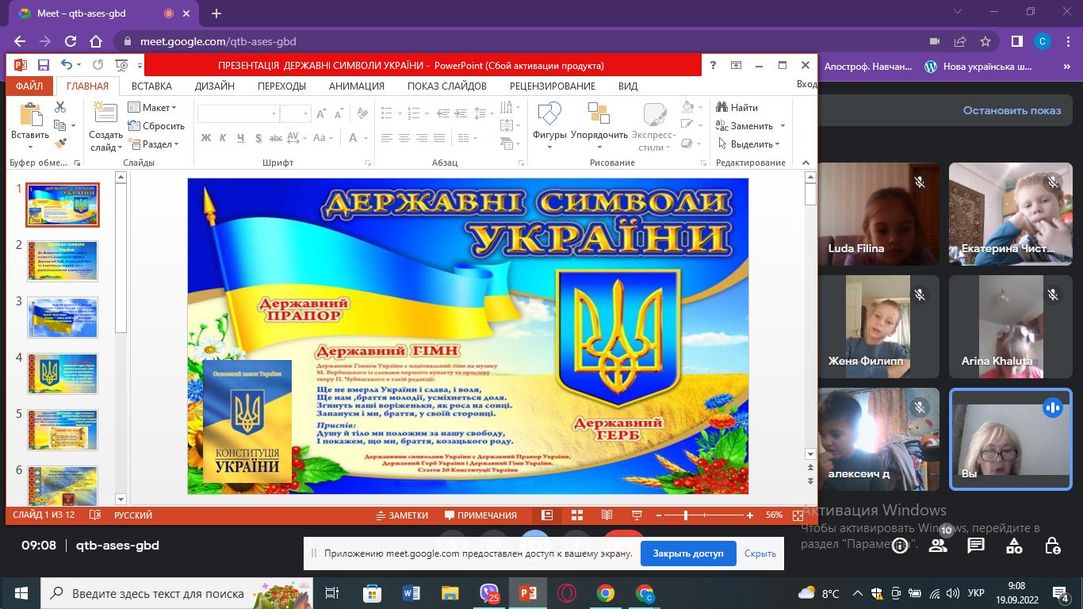Screen dimensions: 1083x609
Task: Click the zoom out minus button
Action: [x=659, y=515]
